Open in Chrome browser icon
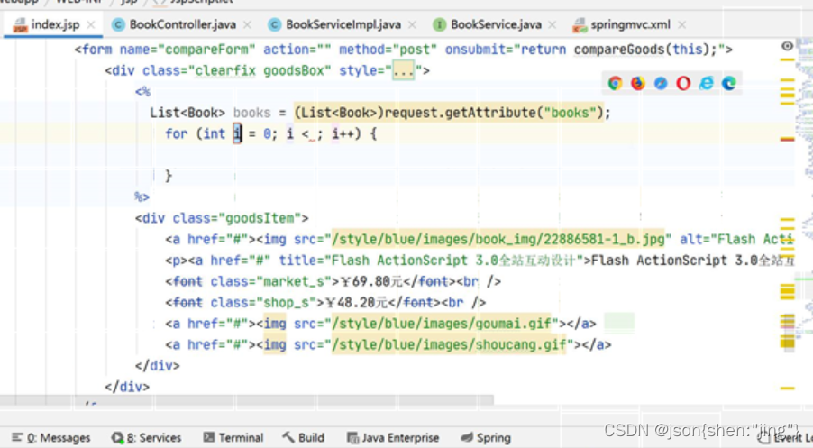The image size is (813, 448). (x=615, y=83)
